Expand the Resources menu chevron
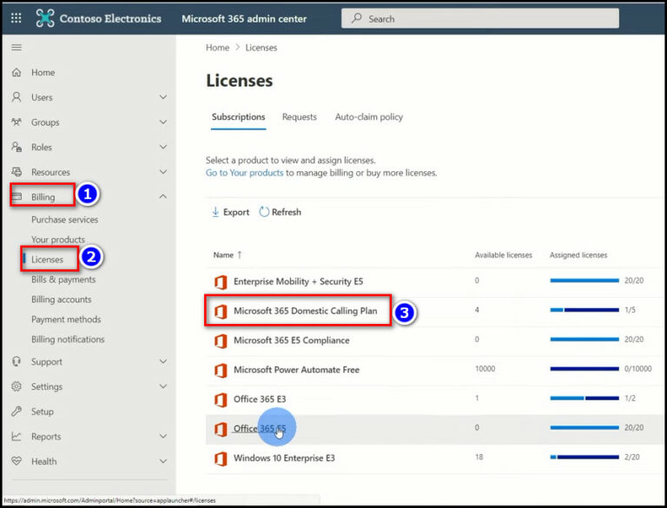 point(163,172)
